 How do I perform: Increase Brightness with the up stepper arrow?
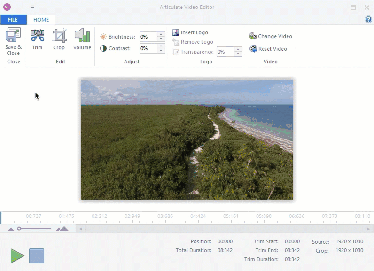(161, 34)
